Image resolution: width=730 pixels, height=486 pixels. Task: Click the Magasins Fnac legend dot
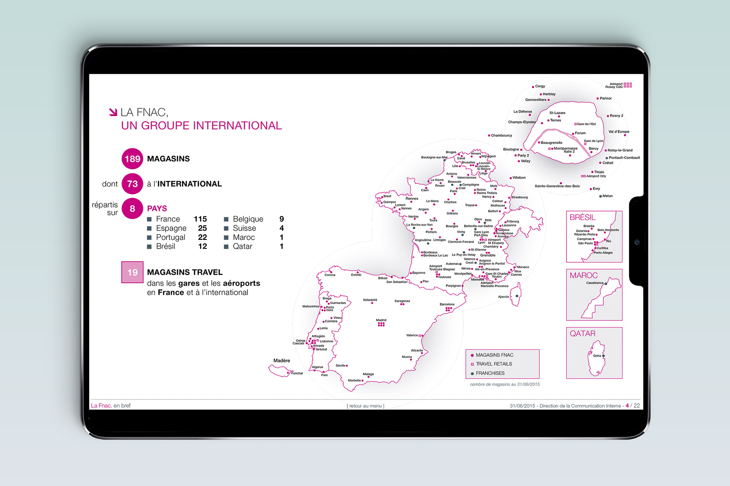(472, 355)
